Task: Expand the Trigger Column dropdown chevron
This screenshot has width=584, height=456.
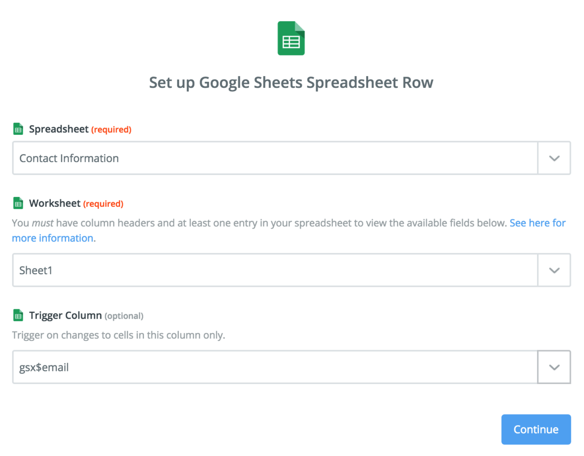Action: click(x=554, y=367)
